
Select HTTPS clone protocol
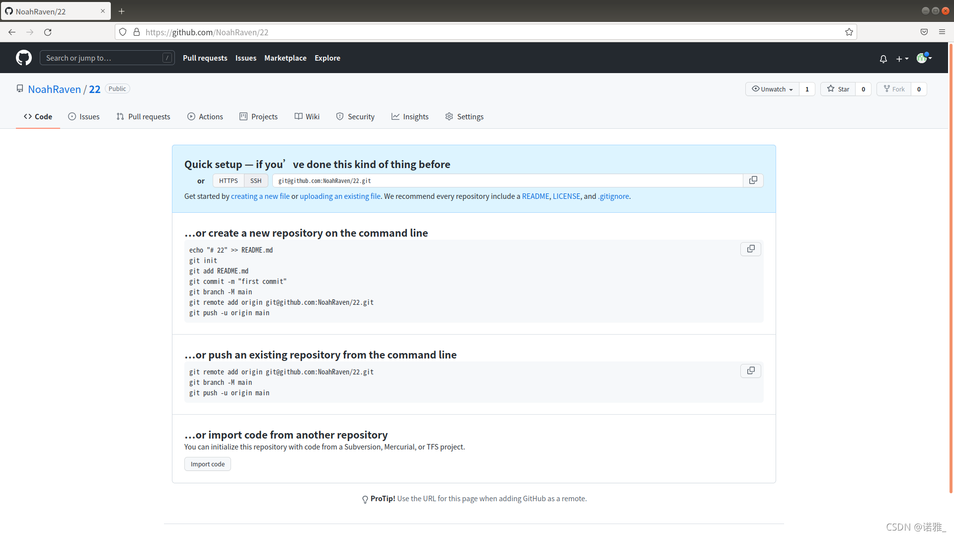[229, 180]
